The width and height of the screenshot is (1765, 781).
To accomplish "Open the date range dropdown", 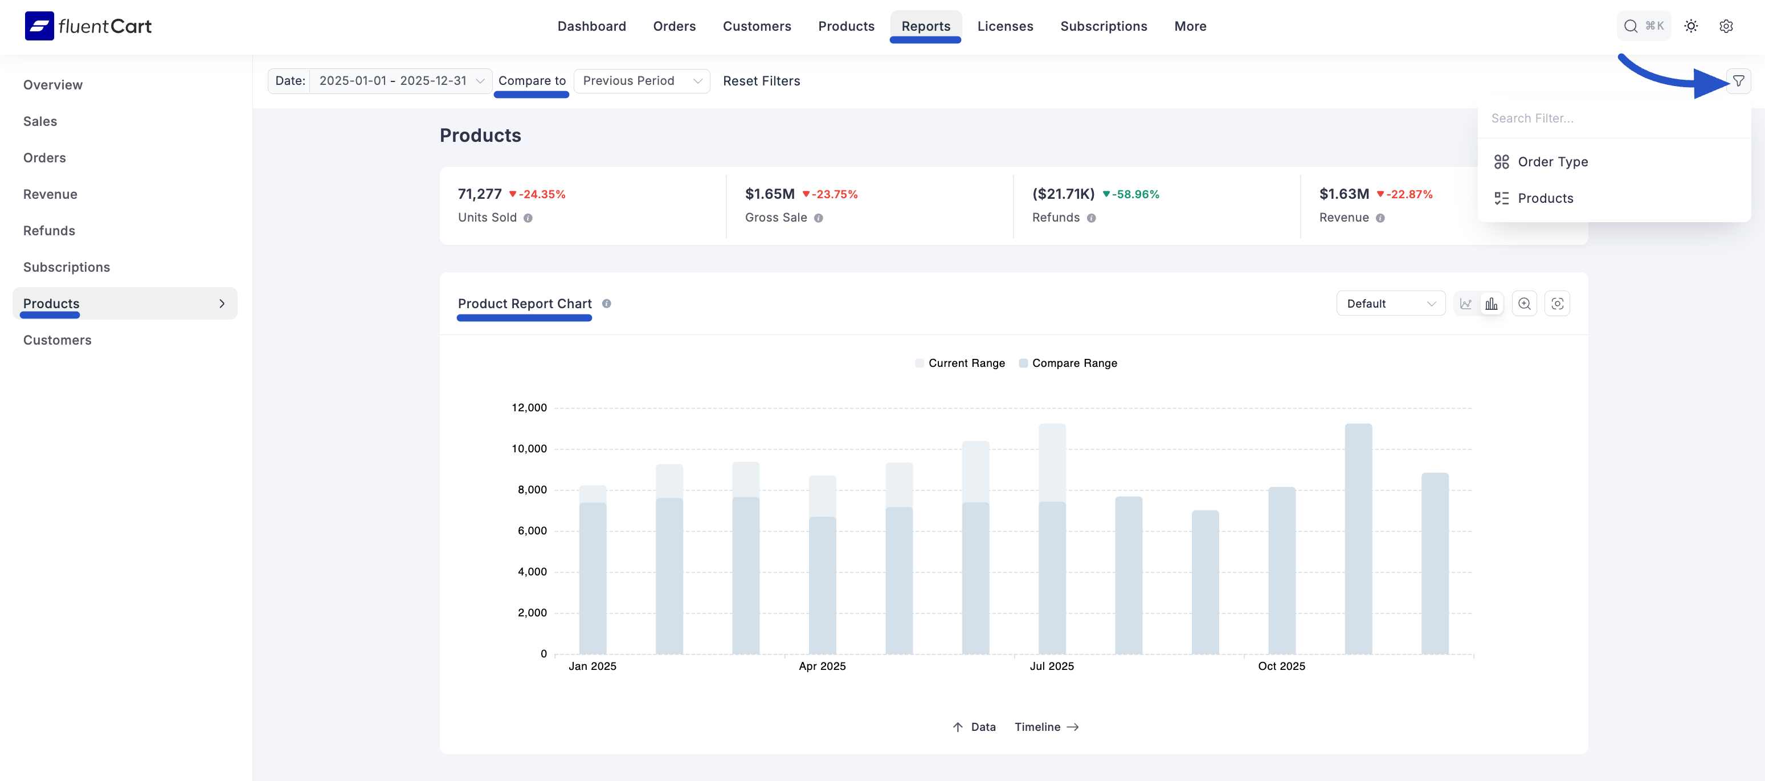I will (x=399, y=80).
